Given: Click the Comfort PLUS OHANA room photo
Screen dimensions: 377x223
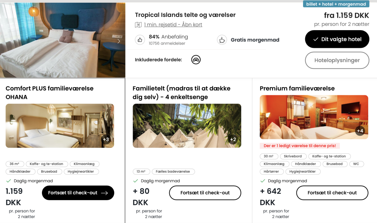Looking at the screenshot, I should click(x=60, y=126).
